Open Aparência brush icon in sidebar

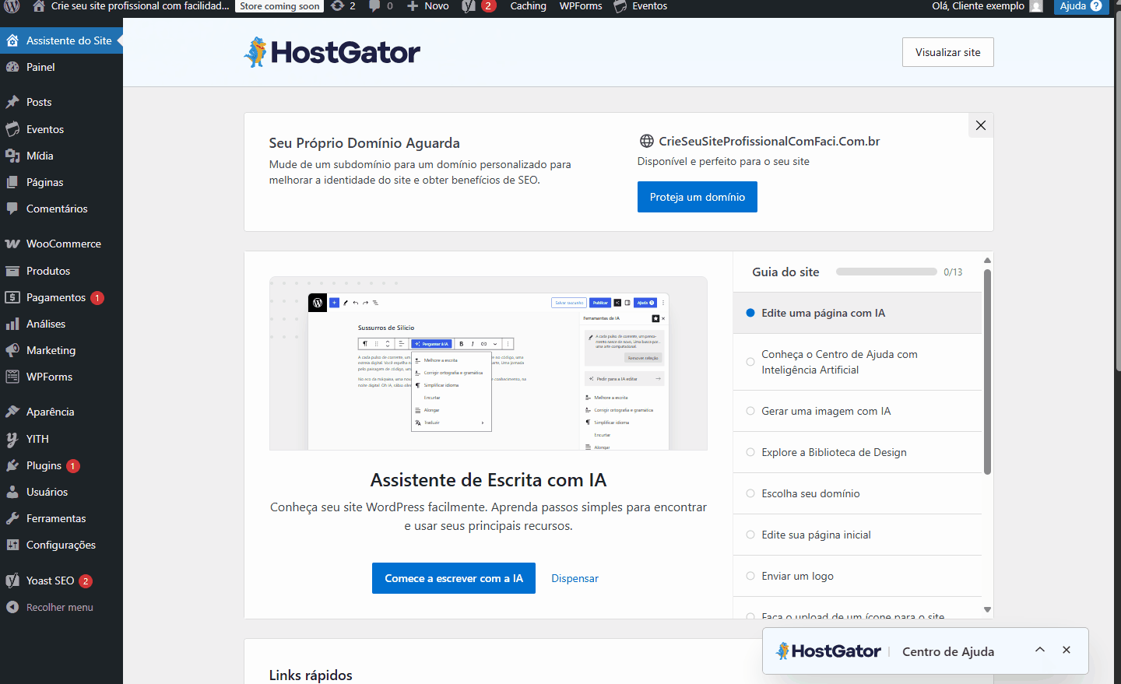[12, 412]
